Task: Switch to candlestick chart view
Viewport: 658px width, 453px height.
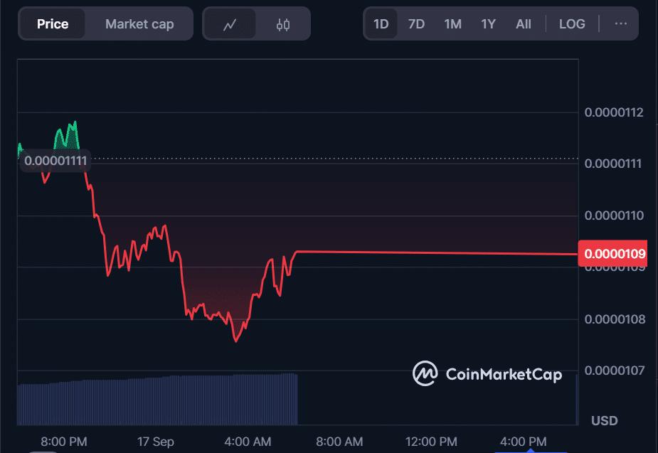Action: (x=283, y=24)
